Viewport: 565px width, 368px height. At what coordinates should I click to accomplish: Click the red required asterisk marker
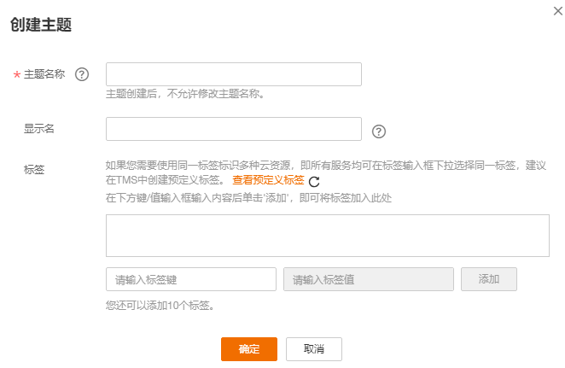pyautogui.click(x=16, y=75)
